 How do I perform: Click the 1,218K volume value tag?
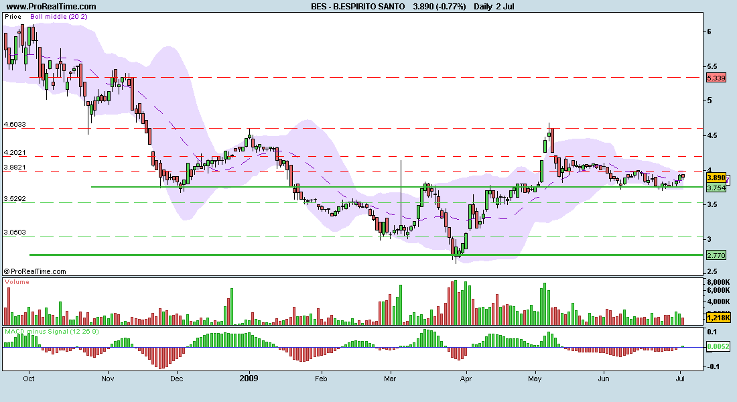pyautogui.click(x=718, y=318)
